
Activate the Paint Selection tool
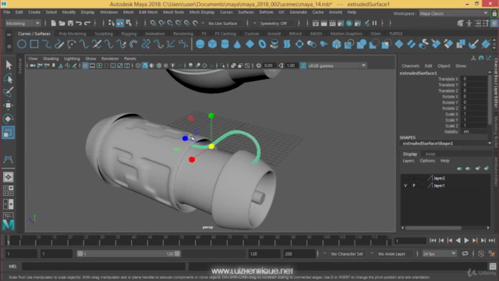[x=9, y=92]
